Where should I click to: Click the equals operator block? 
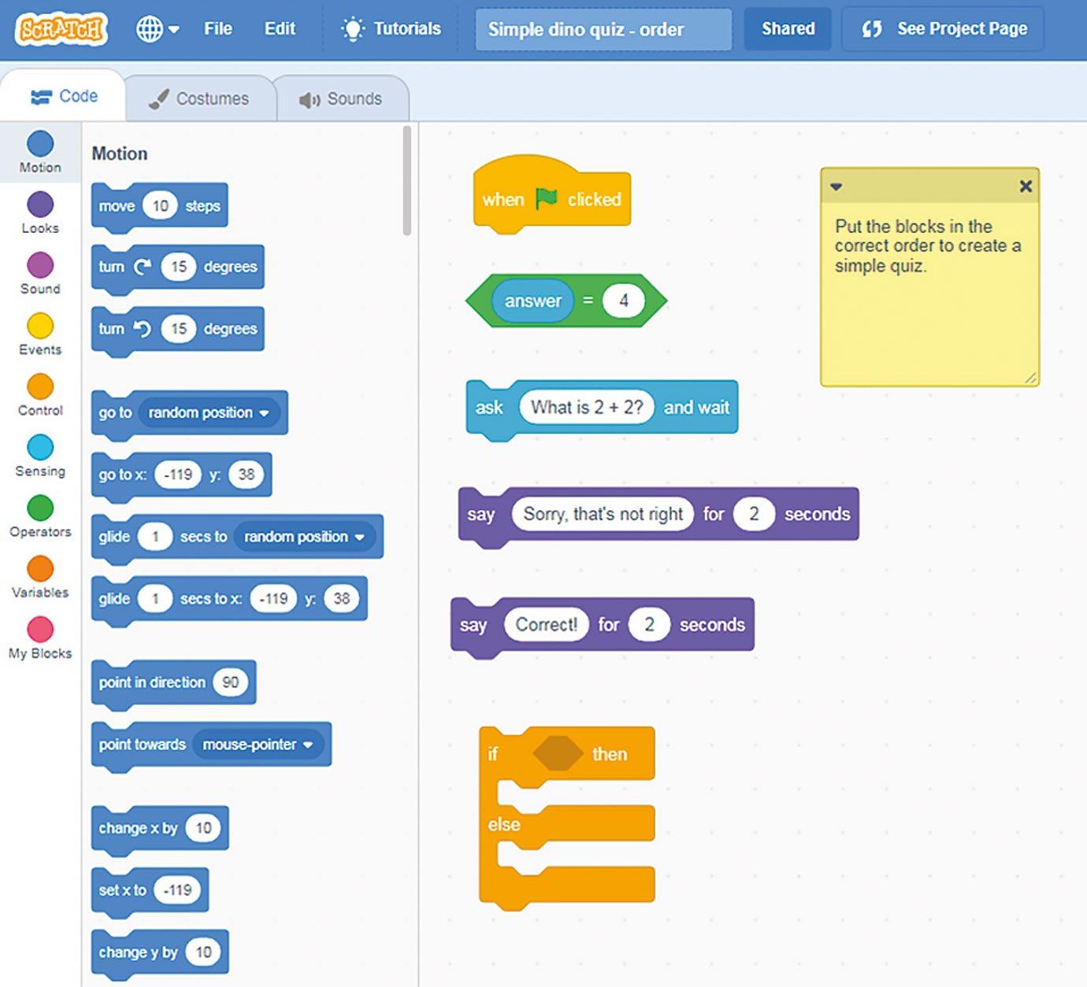[x=566, y=301]
